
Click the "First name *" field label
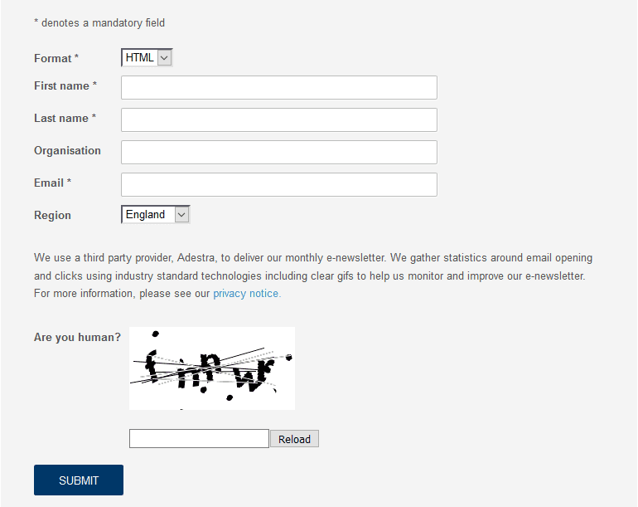65,85
